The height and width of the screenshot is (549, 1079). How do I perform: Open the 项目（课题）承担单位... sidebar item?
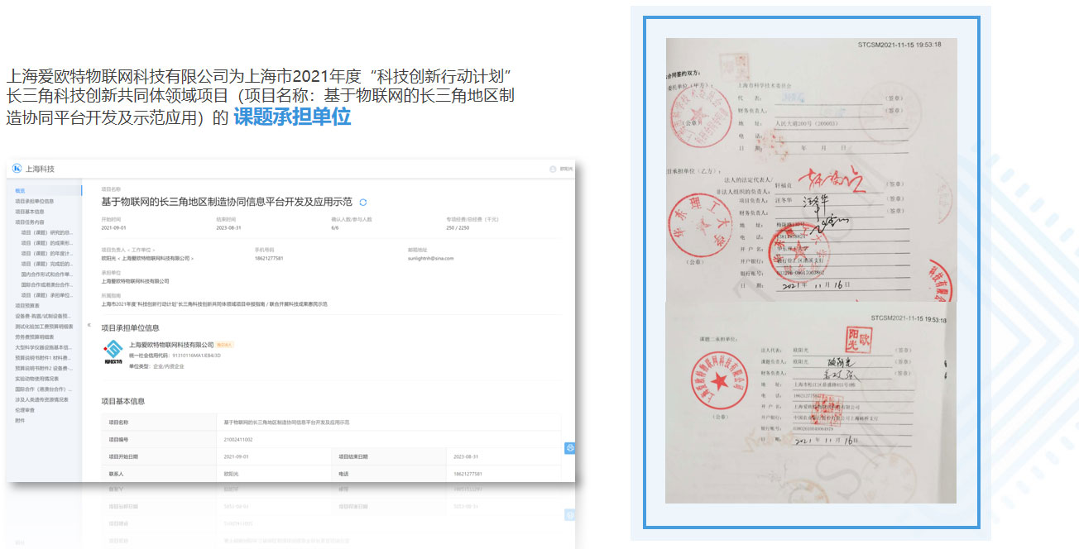46,295
